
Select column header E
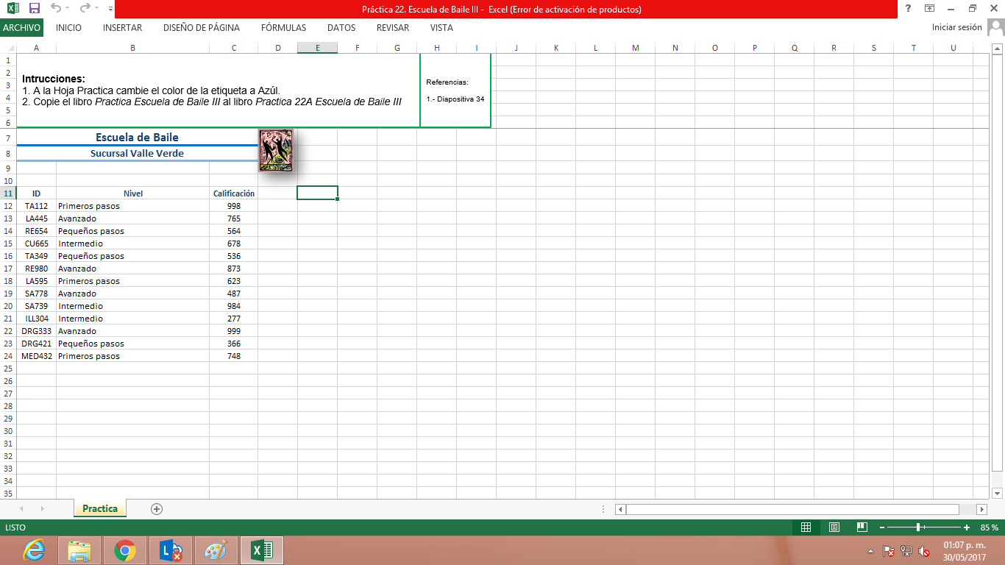tap(317, 48)
